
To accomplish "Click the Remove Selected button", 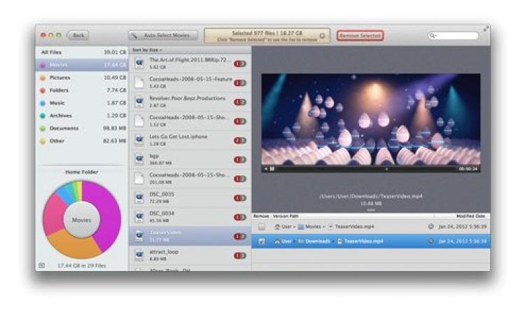I will (360, 36).
